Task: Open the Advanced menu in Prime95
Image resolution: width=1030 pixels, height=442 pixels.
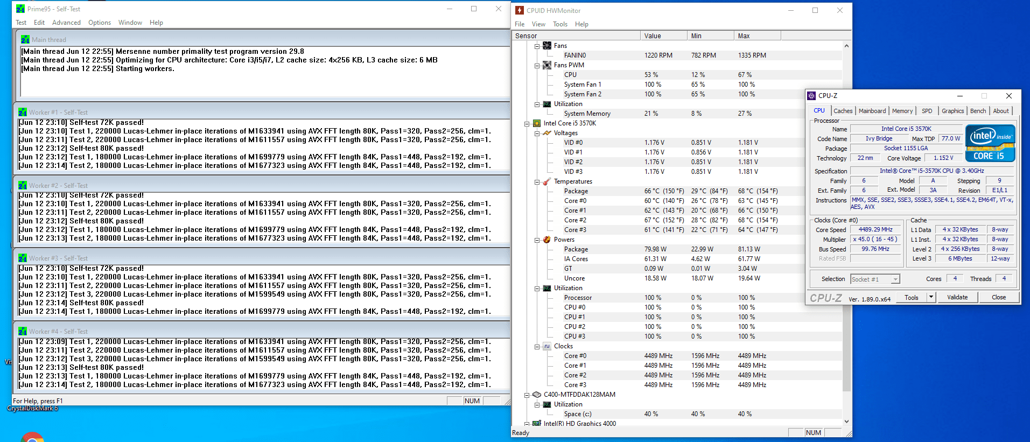Action: click(66, 23)
